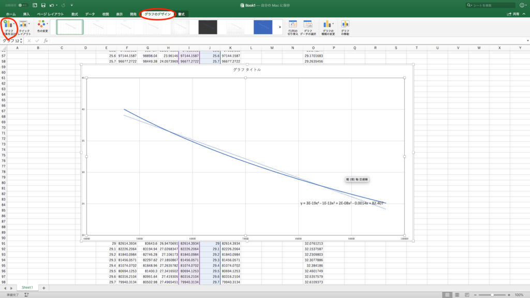Click the fx insert function icon
This screenshot has height=298, width=530.
tap(46, 41)
